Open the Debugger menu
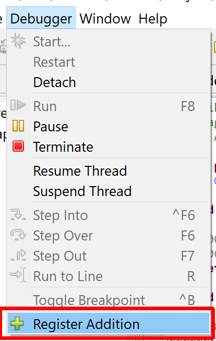This screenshot has width=216, height=341. (41, 18)
